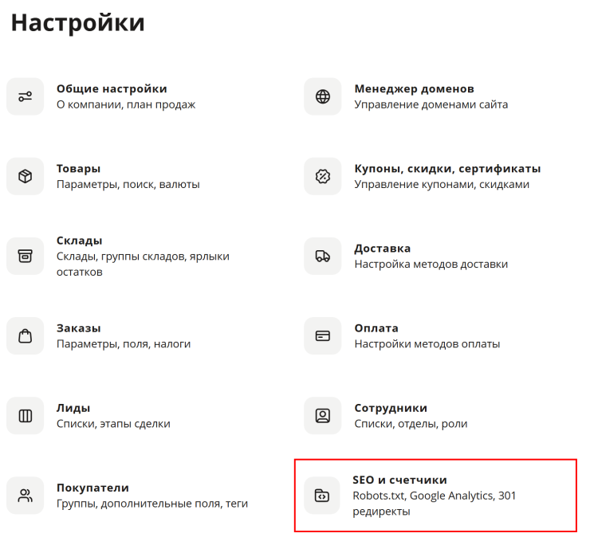Image resolution: width=590 pixels, height=545 pixels.
Task: Open Менеджер доменов settings
Action: point(415,88)
